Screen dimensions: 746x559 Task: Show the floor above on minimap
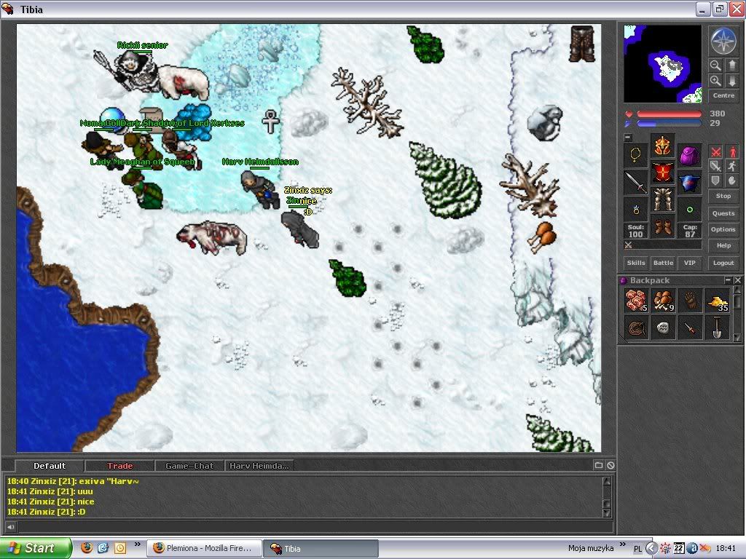[731, 65]
